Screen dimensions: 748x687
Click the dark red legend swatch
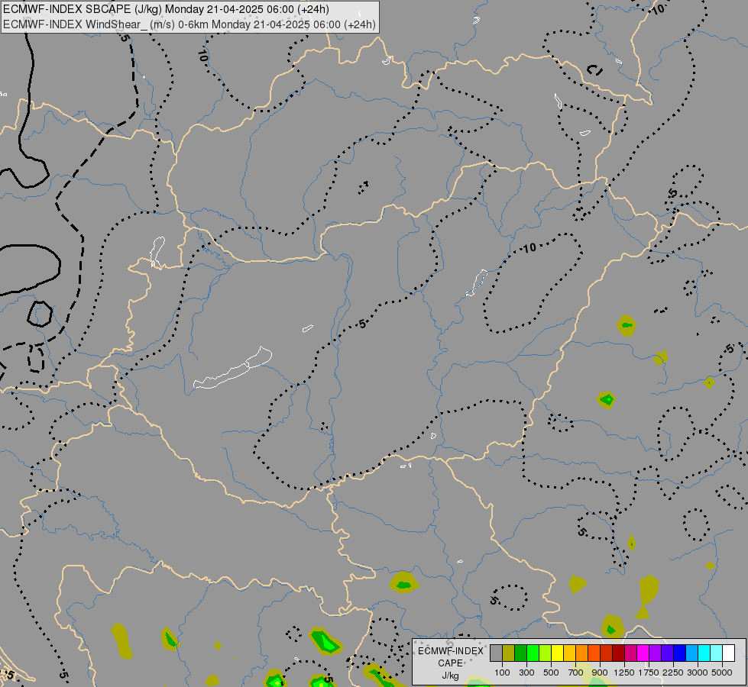618,653
